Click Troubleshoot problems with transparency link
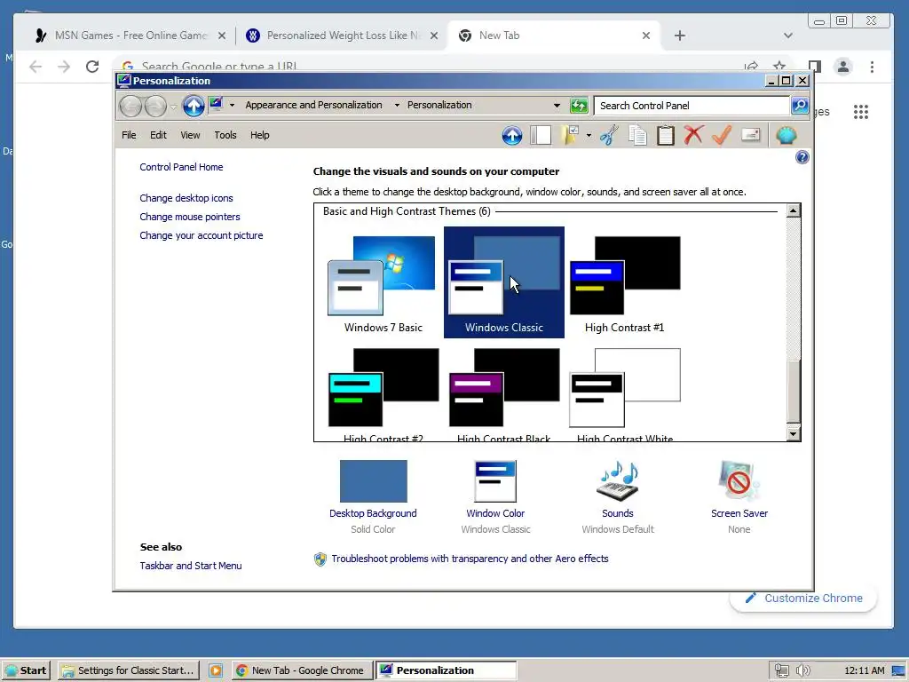Screen dimensions: 909x682 click(x=470, y=559)
